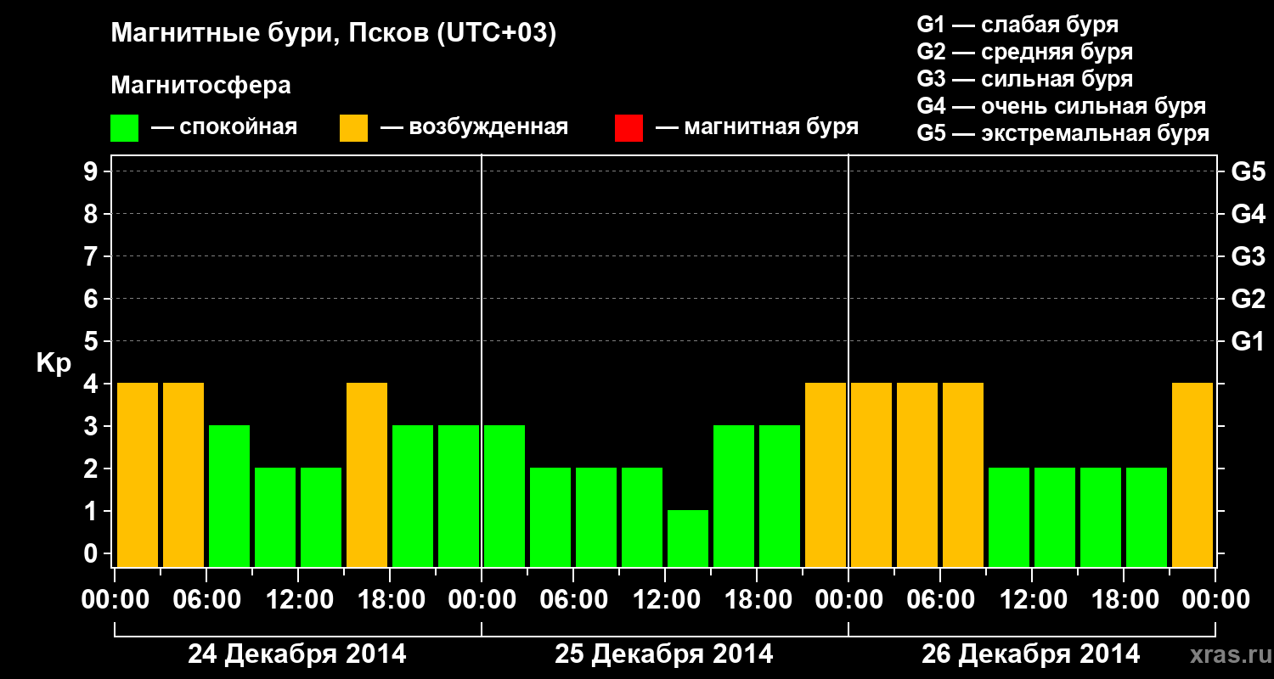Click the '— спокойная' legend label
The width and height of the screenshot is (1274, 679).
[224, 128]
